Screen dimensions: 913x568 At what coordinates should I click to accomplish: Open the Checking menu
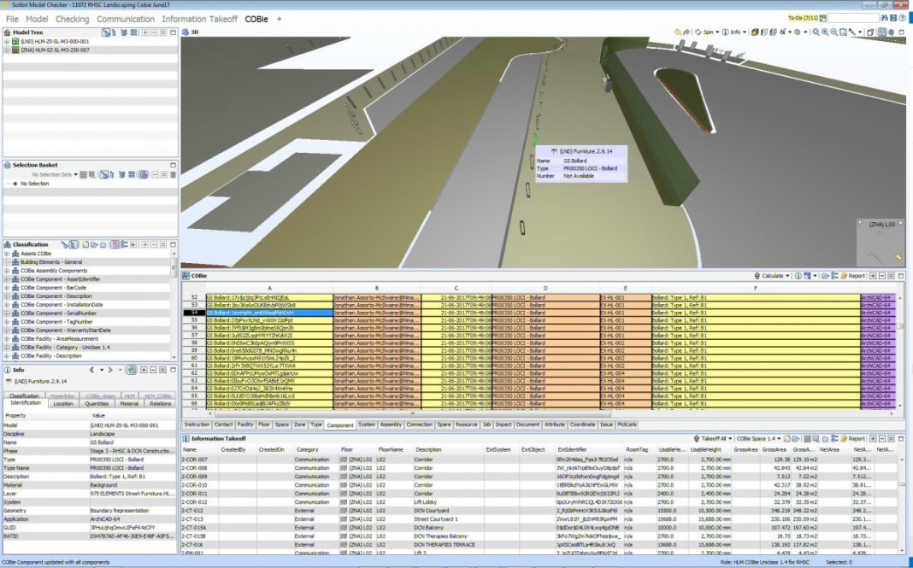pos(72,19)
